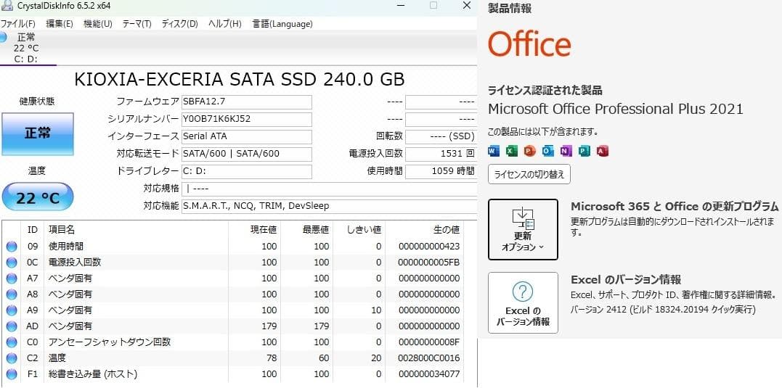Screen dimensions: 782x388
Task: Click Microsoft Office Professional Plus 2021 text
Action: click(x=616, y=109)
